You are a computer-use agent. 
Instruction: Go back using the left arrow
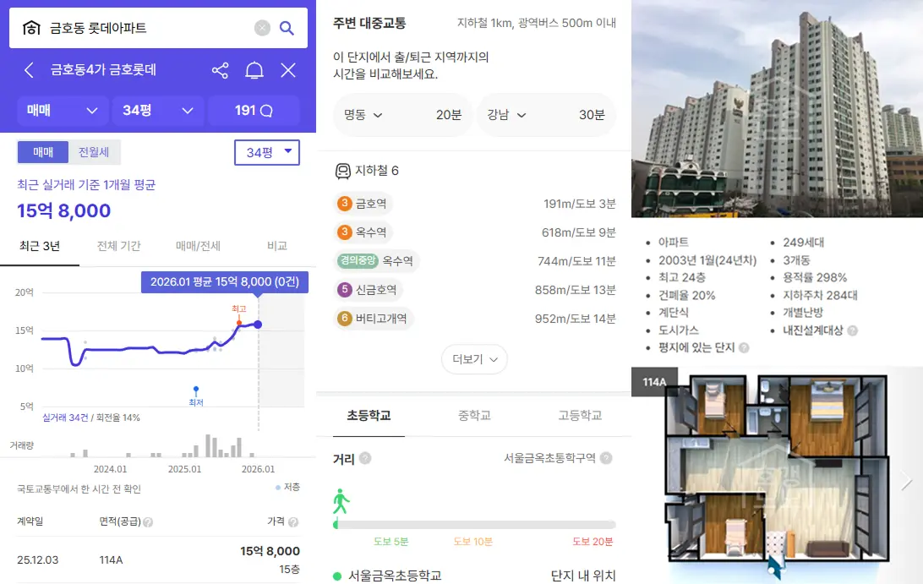tap(29, 70)
